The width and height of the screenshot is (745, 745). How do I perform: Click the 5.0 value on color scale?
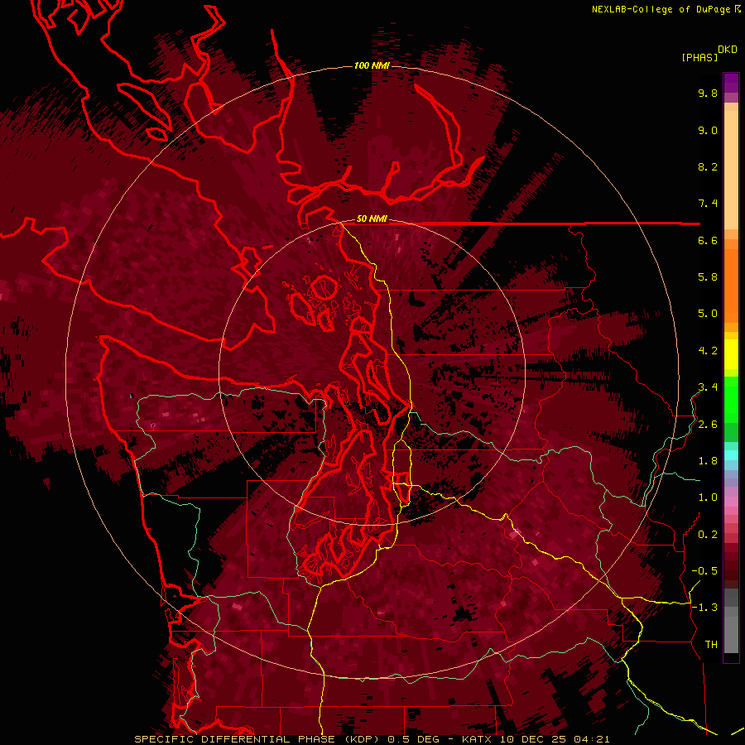point(708,314)
